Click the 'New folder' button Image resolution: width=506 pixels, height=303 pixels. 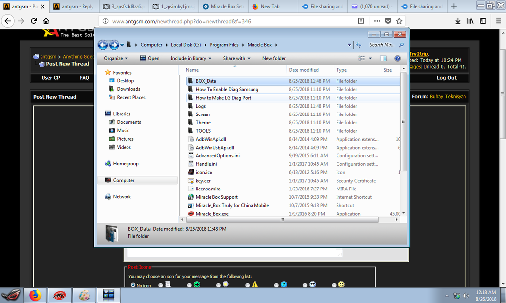coord(274,58)
